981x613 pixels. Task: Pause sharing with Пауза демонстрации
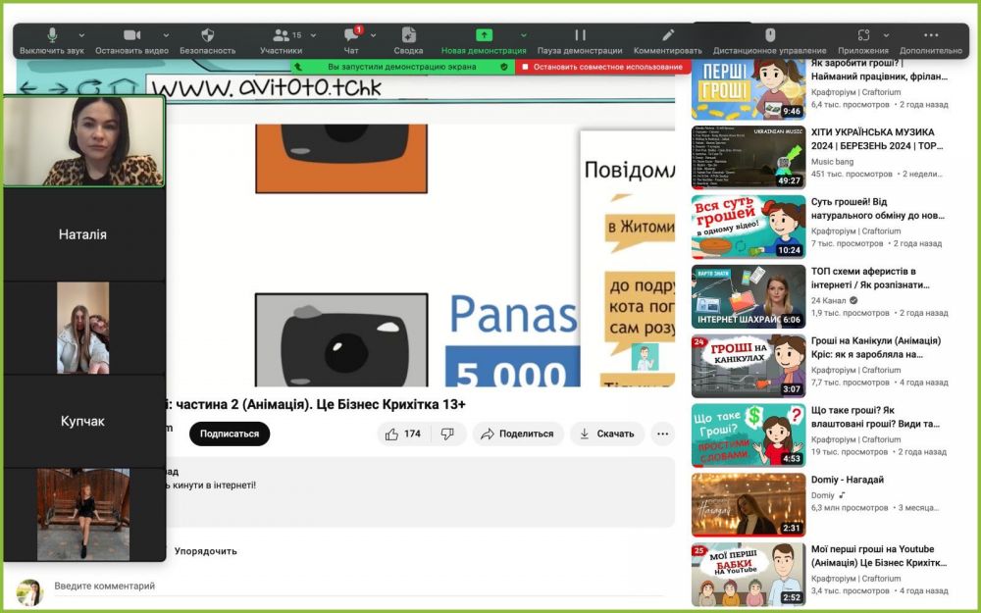pos(580,35)
